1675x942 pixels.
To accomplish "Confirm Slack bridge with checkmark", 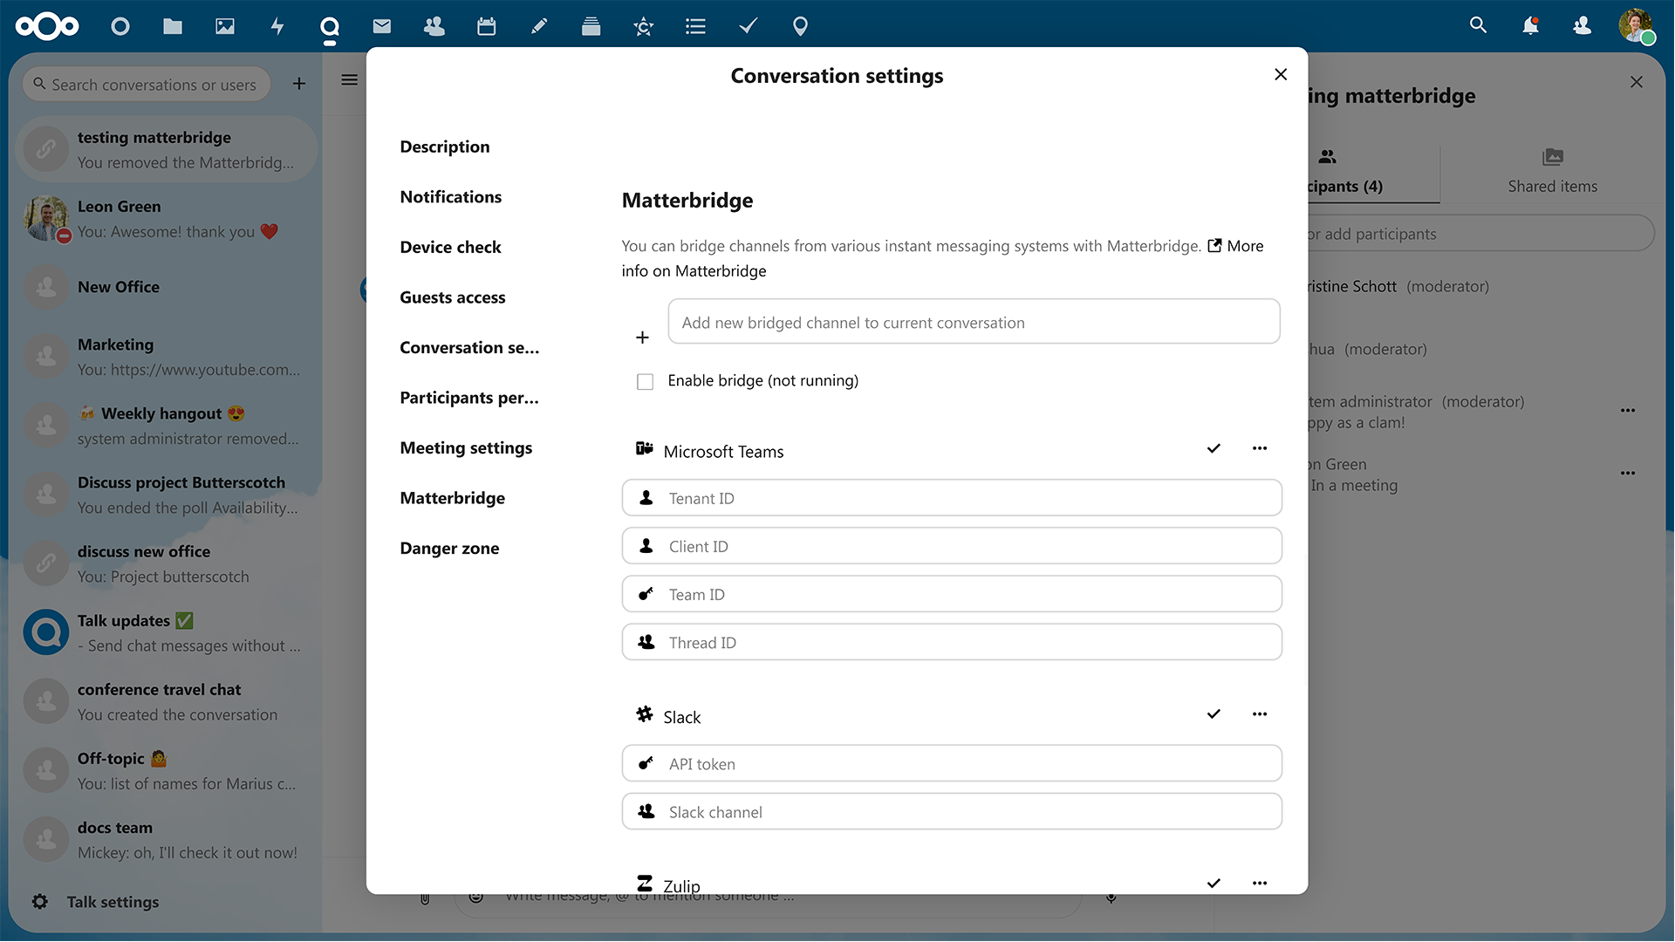I will 1214,714.
